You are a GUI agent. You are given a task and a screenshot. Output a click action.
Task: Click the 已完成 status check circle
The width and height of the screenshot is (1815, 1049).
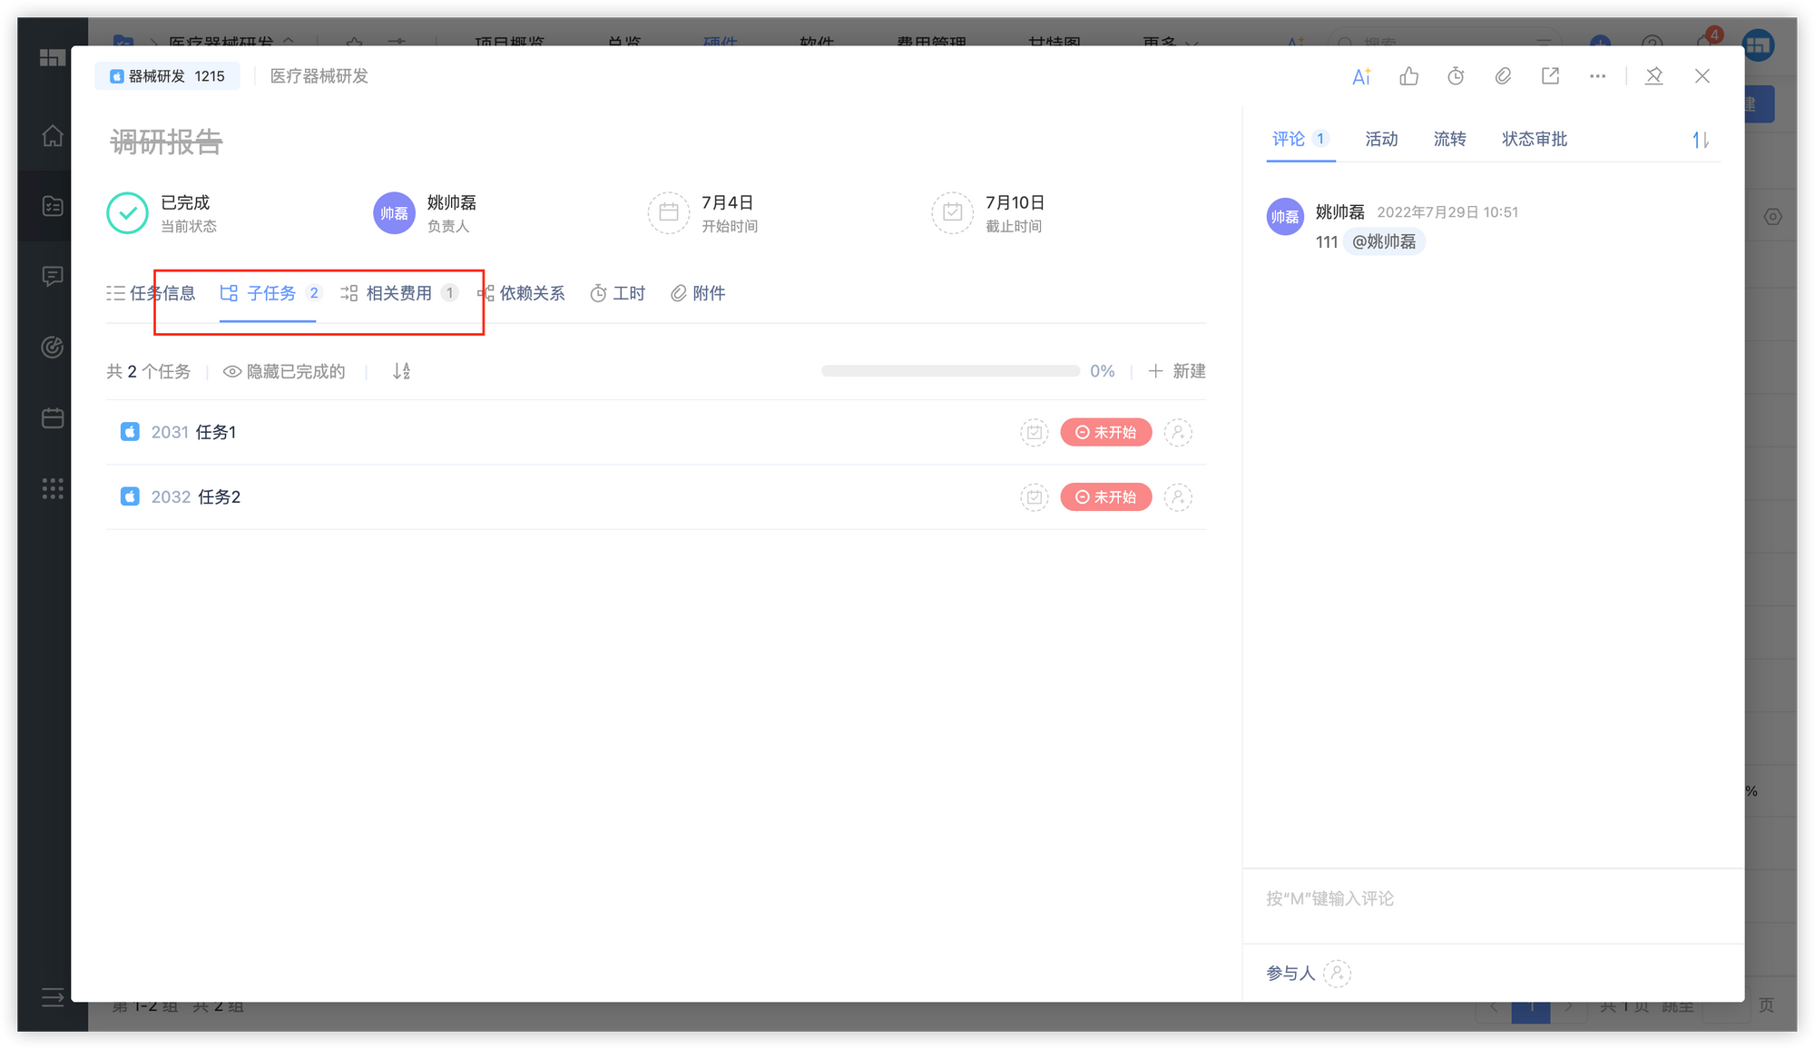[127, 213]
